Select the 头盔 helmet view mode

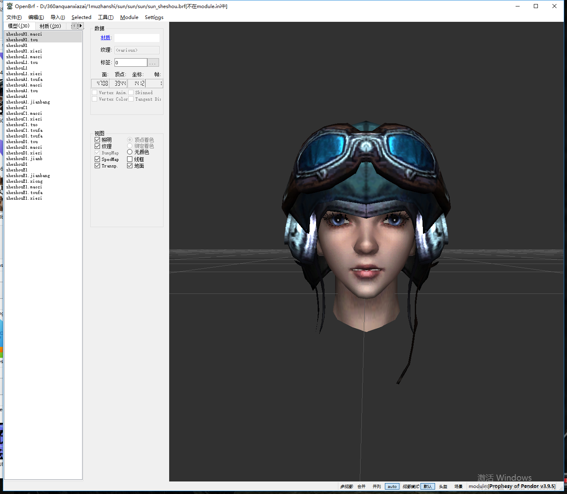pos(443,486)
